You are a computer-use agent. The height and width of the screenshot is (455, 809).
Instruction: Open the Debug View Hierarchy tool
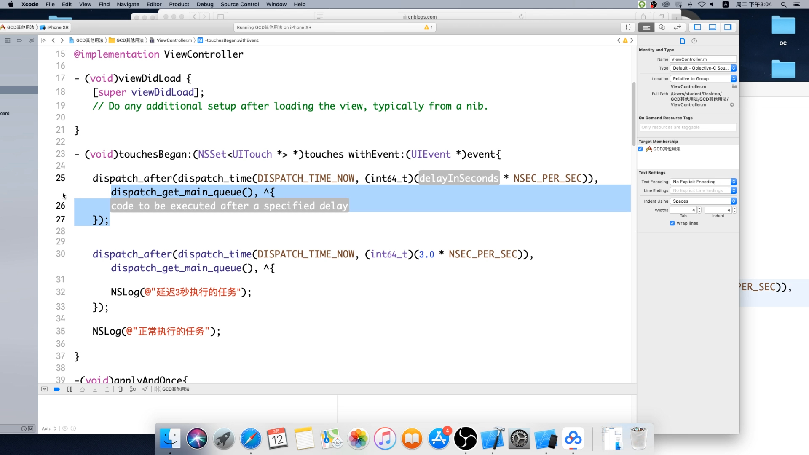point(121,389)
